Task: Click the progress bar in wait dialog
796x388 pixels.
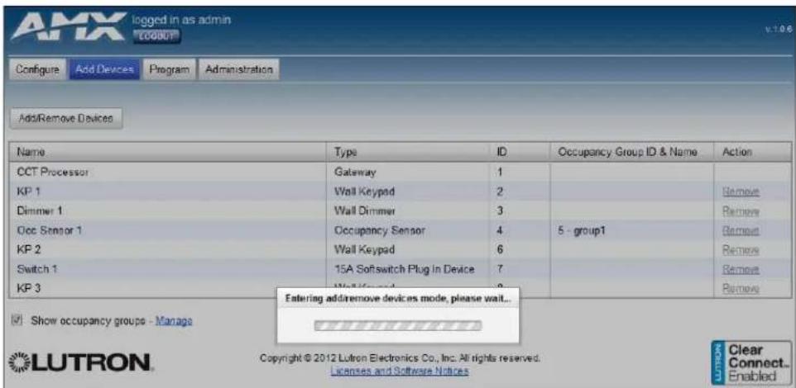Action: pos(398,324)
